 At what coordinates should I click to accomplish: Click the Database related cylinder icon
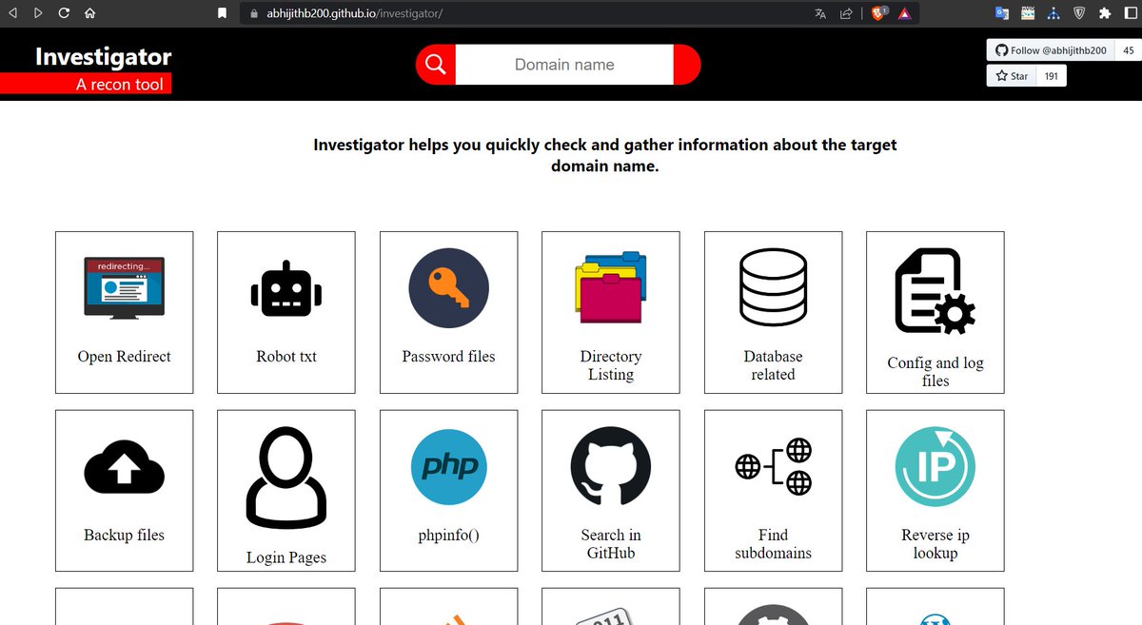pyautogui.click(x=773, y=287)
